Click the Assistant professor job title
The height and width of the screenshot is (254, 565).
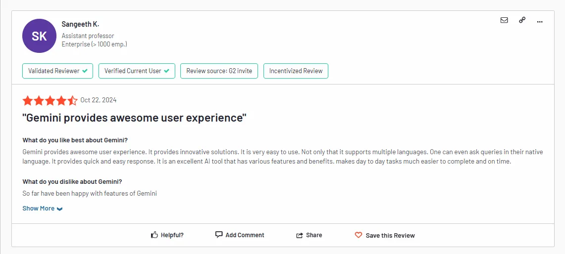point(88,36)
